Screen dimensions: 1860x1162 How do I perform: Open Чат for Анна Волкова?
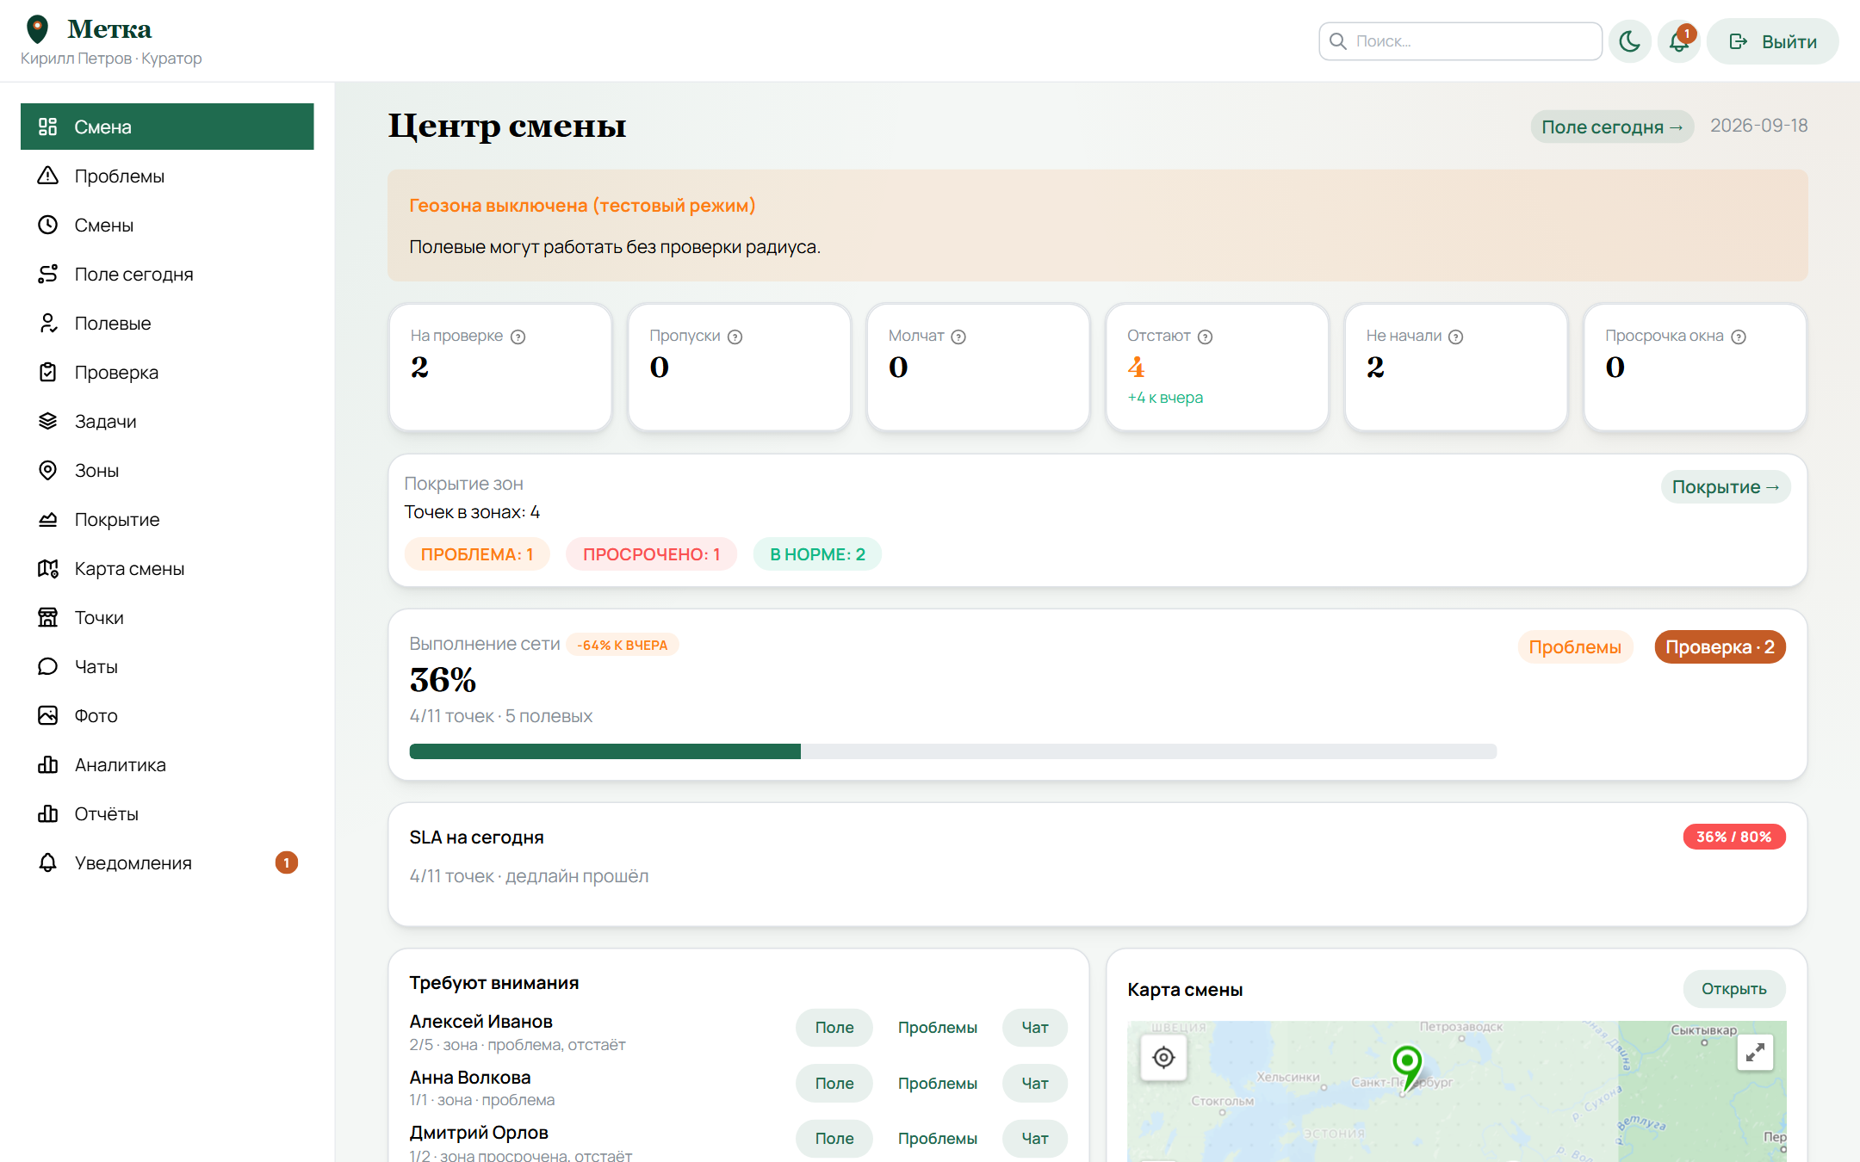pyautogui.click(x=1035, y=1083)
